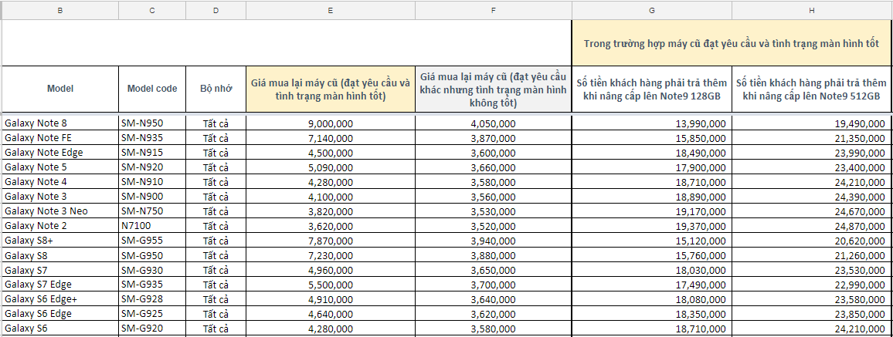The height and width of the screenshot is (337, 893).
Task: Click the 'Galaxy S6 Edge+' cell
Action: [x=60, y=299]
